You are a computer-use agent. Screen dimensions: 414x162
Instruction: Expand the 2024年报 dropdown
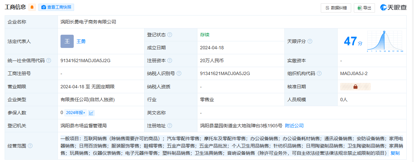[x=75, y=113]
